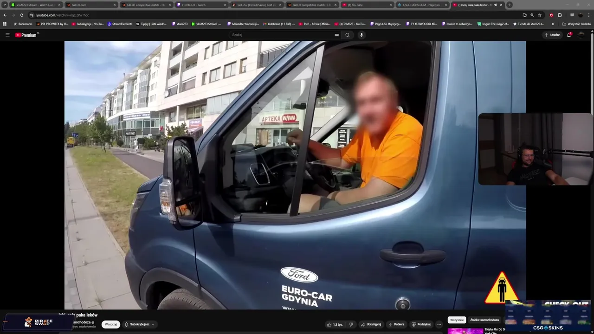Open the apps grid in bookmarks bar

point(5,24)
